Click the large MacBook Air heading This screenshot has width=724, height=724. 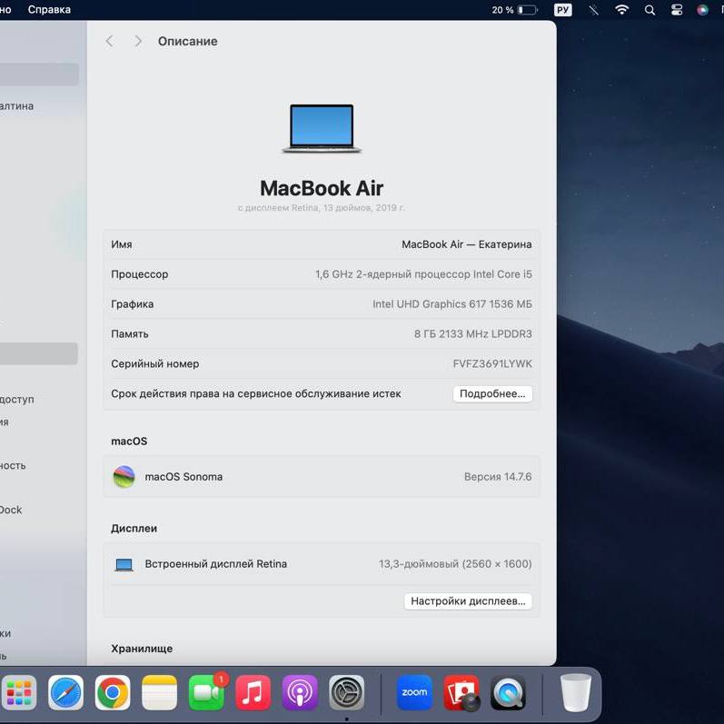(322, 188)
